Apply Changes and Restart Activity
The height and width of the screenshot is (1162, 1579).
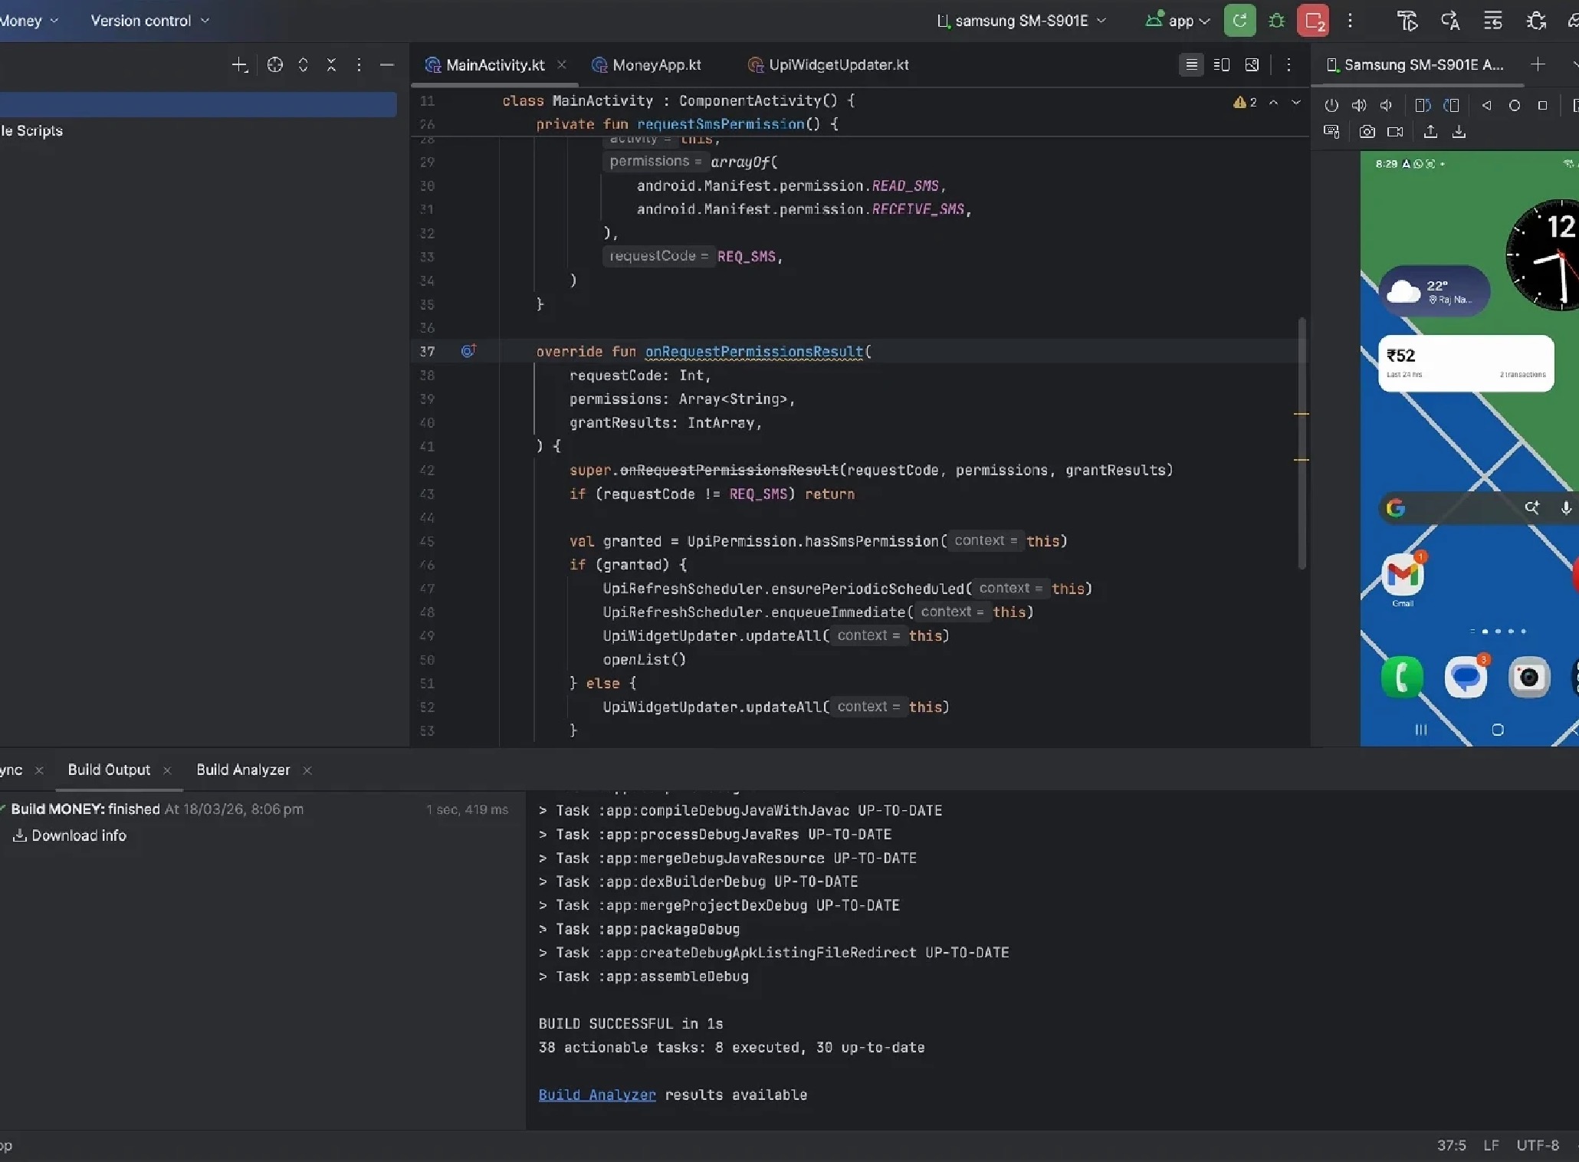point(1449,21)
